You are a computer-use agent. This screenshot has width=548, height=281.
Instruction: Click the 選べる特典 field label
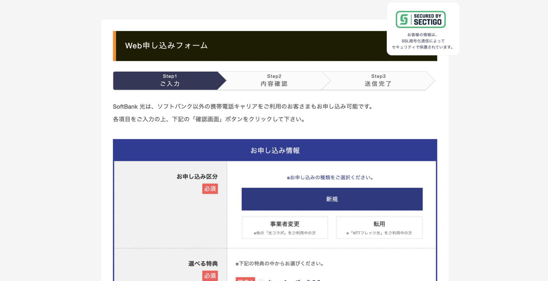pyautogui.click(x=203, y=264)
